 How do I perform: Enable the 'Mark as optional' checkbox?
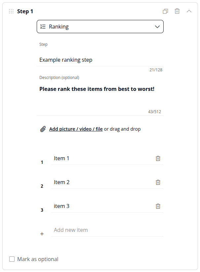pyautogui.click(x=12, y=259)
